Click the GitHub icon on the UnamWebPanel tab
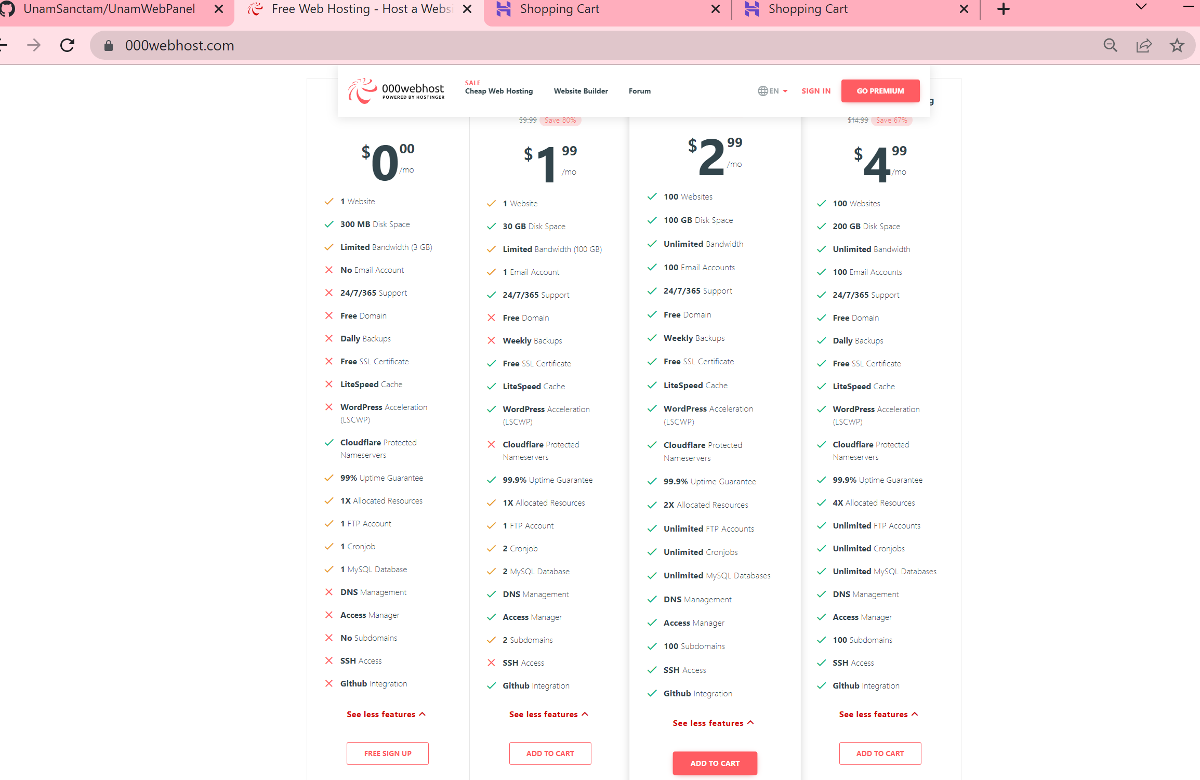 tap(8, 9)
